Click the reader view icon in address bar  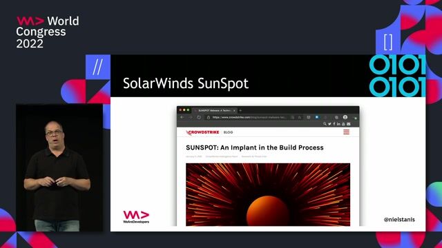click(x=293, y=117)
